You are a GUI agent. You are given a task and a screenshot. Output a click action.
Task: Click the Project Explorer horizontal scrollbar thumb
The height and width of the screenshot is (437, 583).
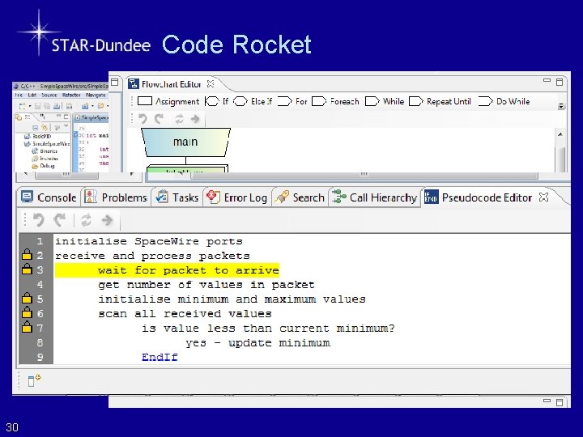tap(66, 174)
